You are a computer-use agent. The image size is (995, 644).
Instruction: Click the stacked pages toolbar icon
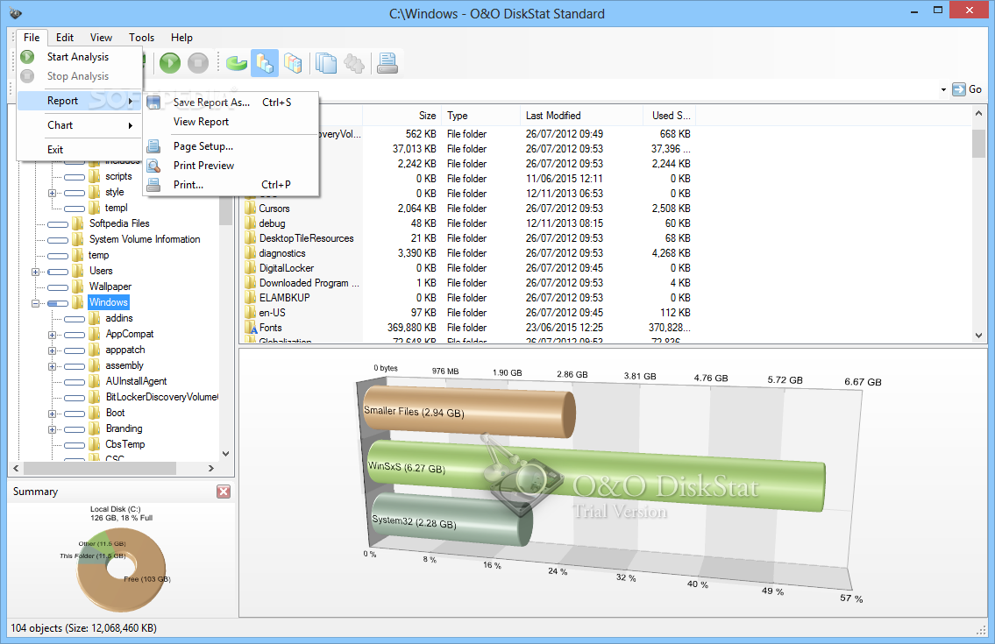click(x=326, y=63)
